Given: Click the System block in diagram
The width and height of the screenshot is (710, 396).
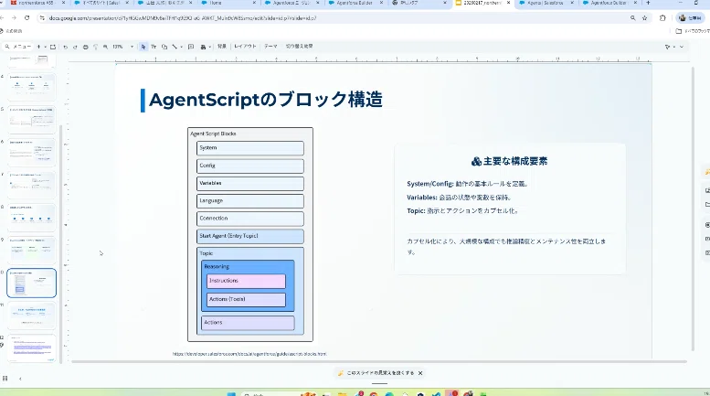Looking at the screenshot, I should [x=250, y=148].
